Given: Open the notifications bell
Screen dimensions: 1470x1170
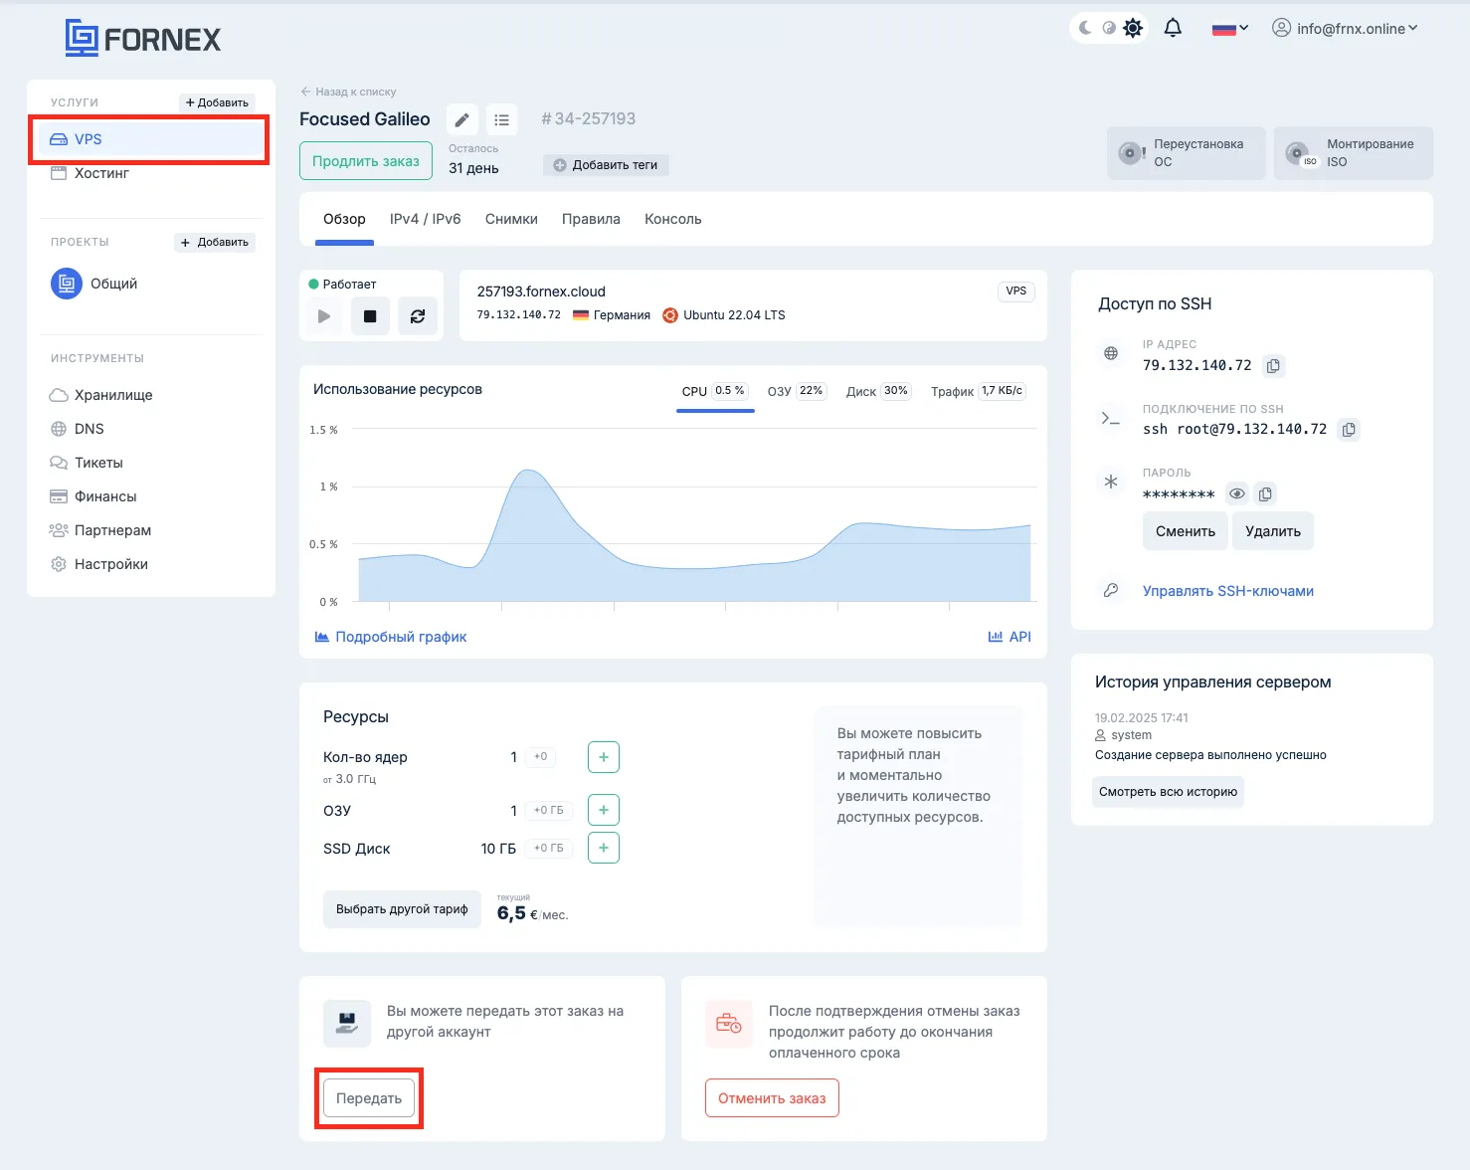Looking at the screenshot, I should point(1173,28).
